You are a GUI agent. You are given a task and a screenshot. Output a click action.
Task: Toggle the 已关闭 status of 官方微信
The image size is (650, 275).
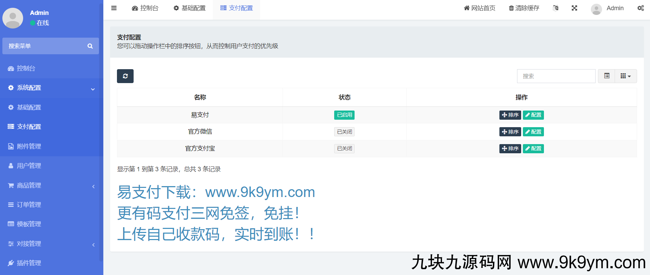point(344,132)
